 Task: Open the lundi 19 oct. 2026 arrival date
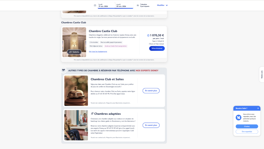pyautogui.click(x=106, y=5)
